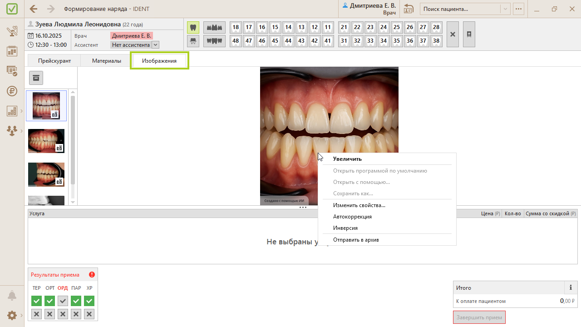
Task: Click the archive box button above thumbnails
Action: (x=36, y=78)
